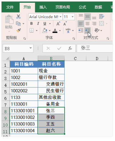The image size is (115, 141).
Task: Expand the paste options arrow
Action: point(9,32)
